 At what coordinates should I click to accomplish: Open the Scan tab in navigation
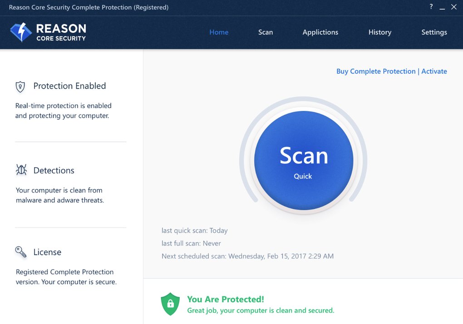tap(266, 32)
